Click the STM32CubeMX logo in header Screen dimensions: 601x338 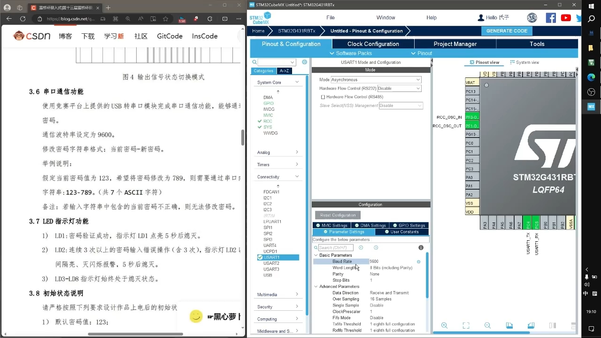[259, 18]
